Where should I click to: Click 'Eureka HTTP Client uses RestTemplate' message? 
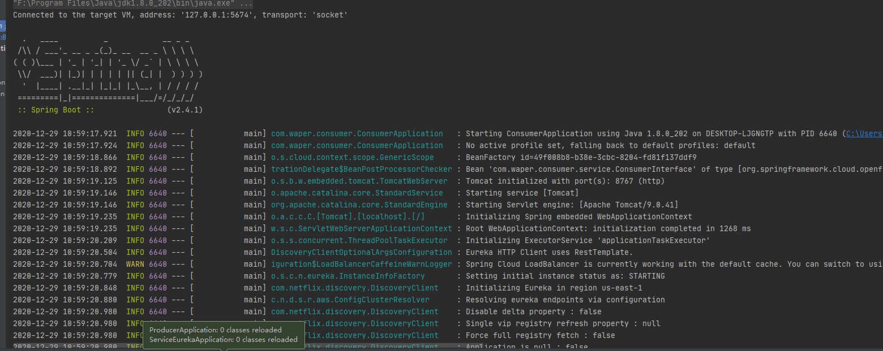click(549, 253)
